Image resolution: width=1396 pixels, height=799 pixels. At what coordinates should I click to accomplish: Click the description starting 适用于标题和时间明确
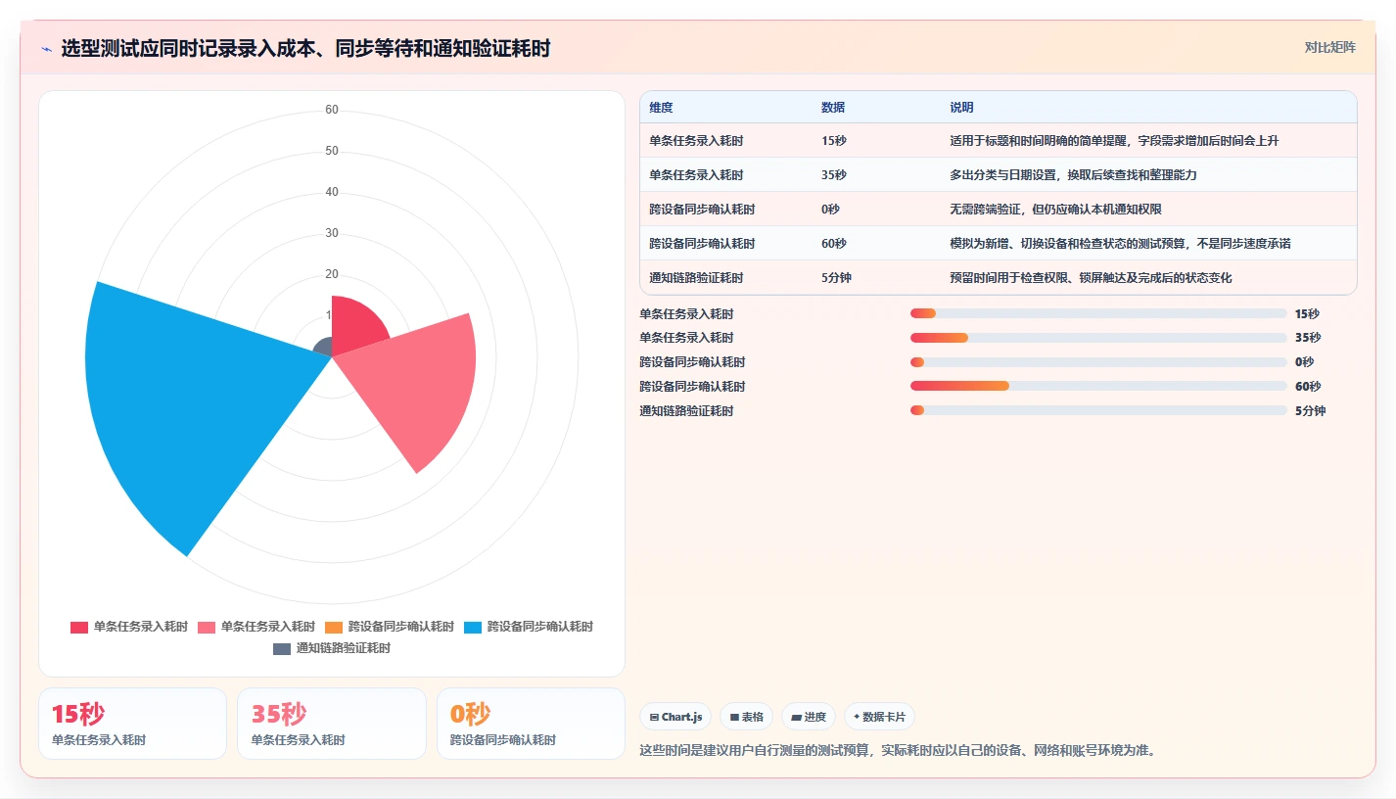coord(1114,141)
